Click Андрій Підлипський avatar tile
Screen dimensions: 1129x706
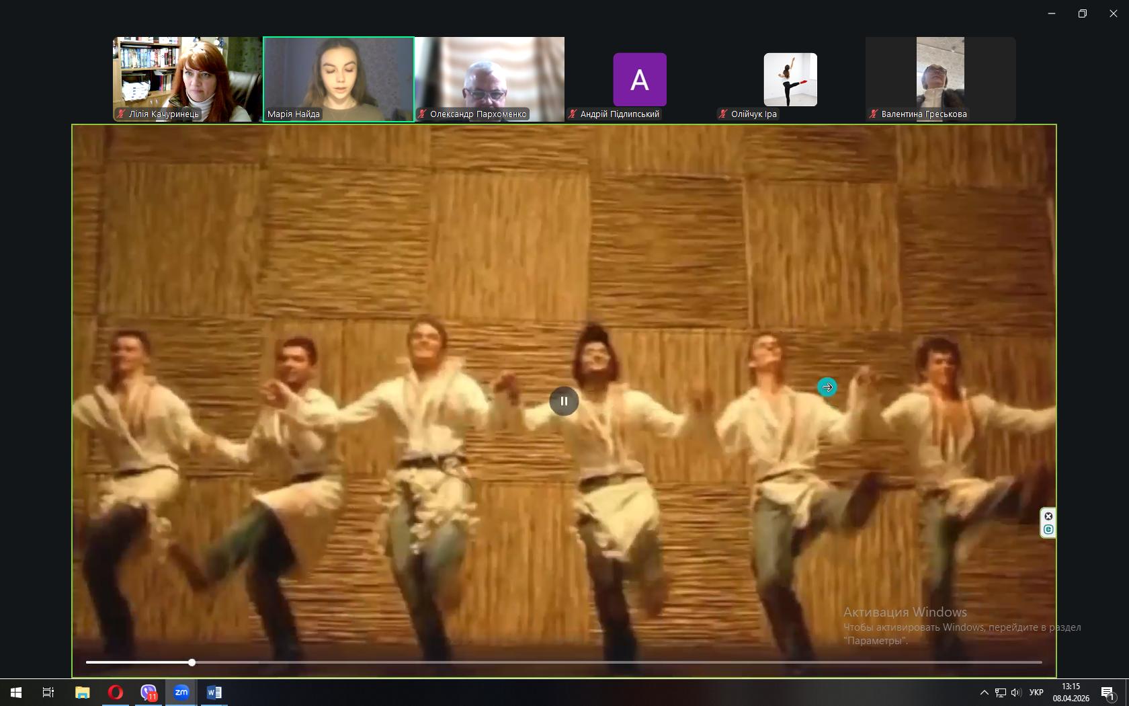click(640, 79)
